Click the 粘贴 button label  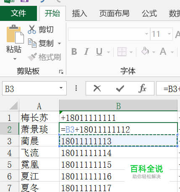pyautogui.click(x=14, y=49)
